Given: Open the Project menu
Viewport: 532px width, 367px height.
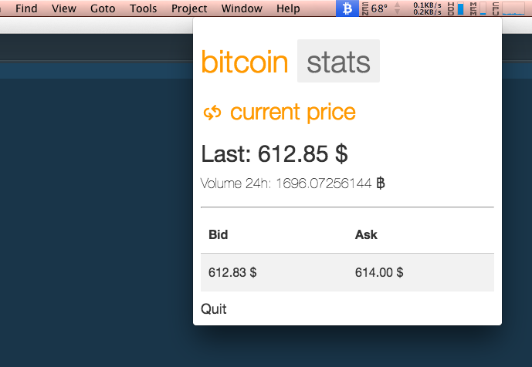Looking at the screenshot, I should (x=189, y=8).
